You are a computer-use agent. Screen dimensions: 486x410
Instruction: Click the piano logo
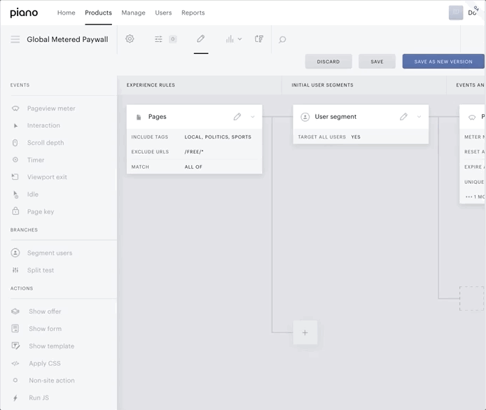pyautogui.click(x=24, y=13)
